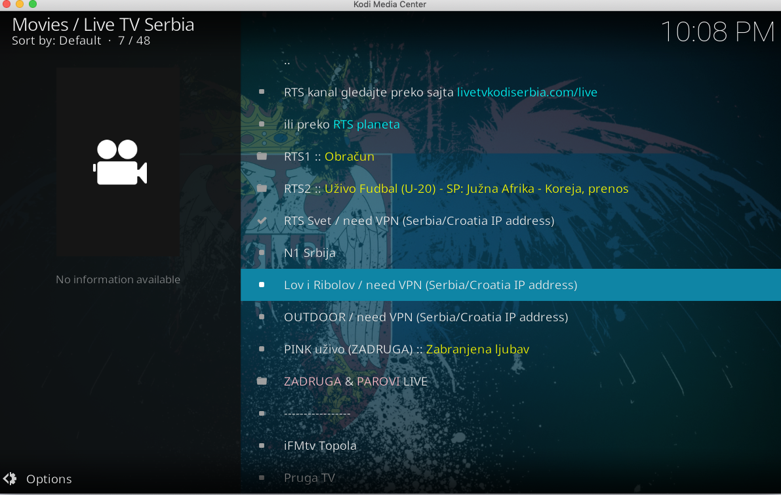Click the bullet icon of the dashed row
The width and height of the screenshot is (781, 495).
[262, 413]
